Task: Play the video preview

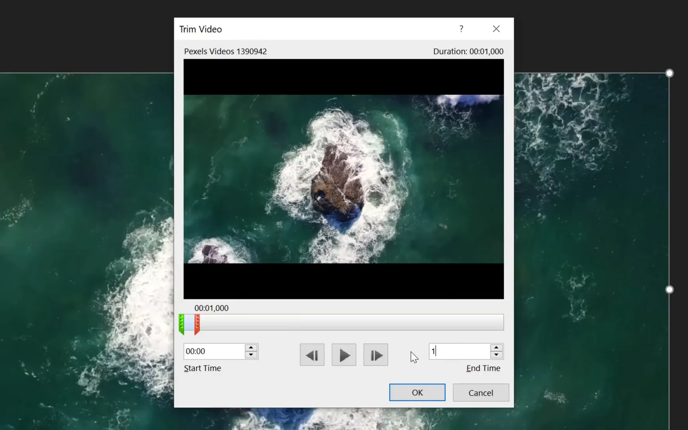Action: point(343,354)
